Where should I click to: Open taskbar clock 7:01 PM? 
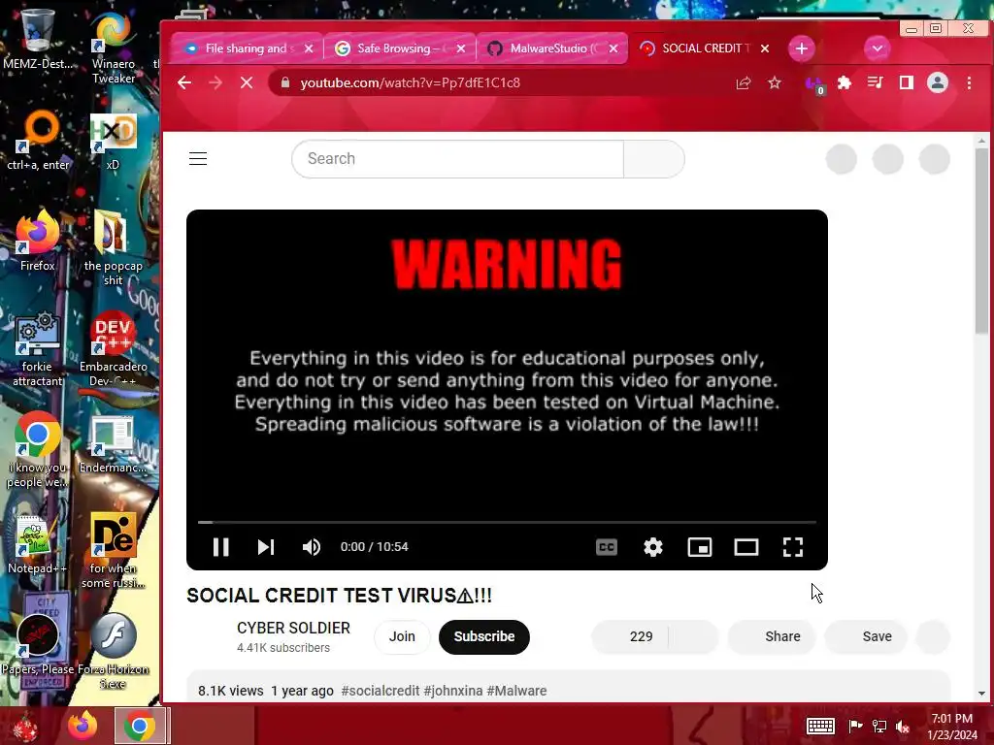(x=952, y=726)
